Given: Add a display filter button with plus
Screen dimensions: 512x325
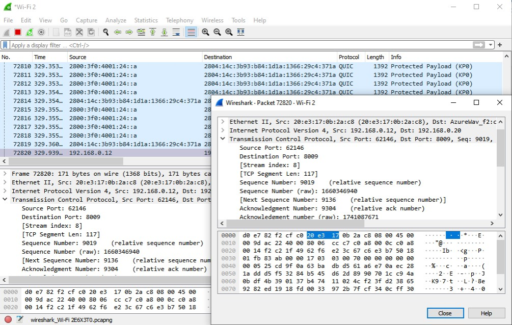Looking at the screenshot, I should [500, 45].
